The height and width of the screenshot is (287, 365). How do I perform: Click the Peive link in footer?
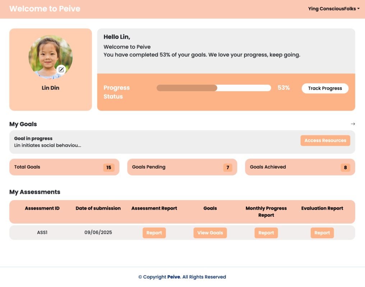174,277
